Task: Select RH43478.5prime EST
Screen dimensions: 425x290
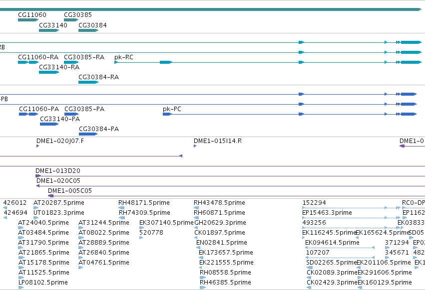Action: pyautogui.click(x=196, y=208)
